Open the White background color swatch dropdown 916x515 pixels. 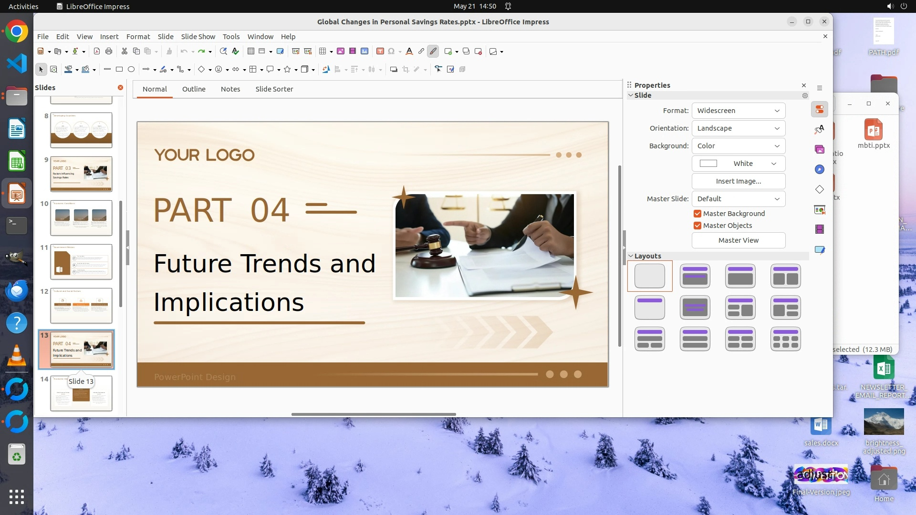pos(738,164)
